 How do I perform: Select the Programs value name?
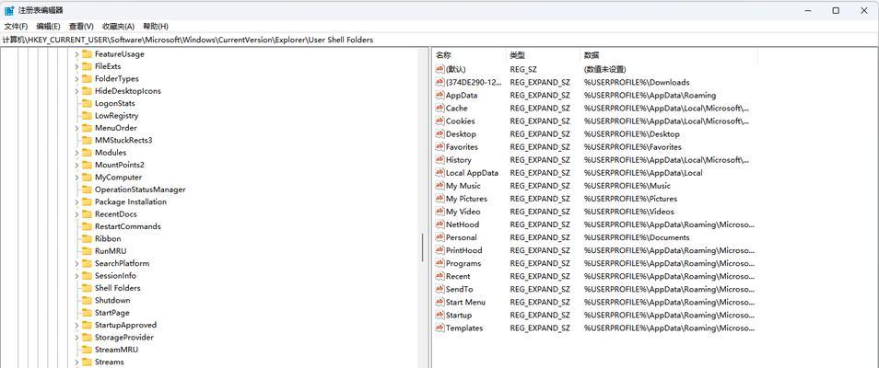[463, 263]
